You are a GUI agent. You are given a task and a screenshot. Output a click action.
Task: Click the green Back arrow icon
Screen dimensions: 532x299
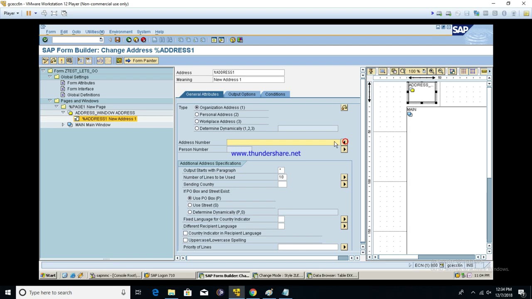click(129, 40)
